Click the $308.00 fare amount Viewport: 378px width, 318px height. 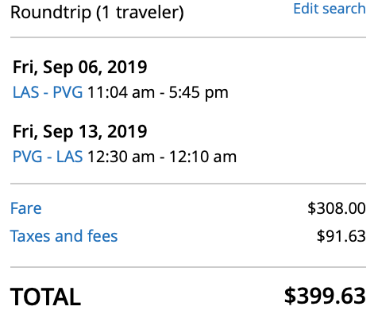click(x=337, y=208)
